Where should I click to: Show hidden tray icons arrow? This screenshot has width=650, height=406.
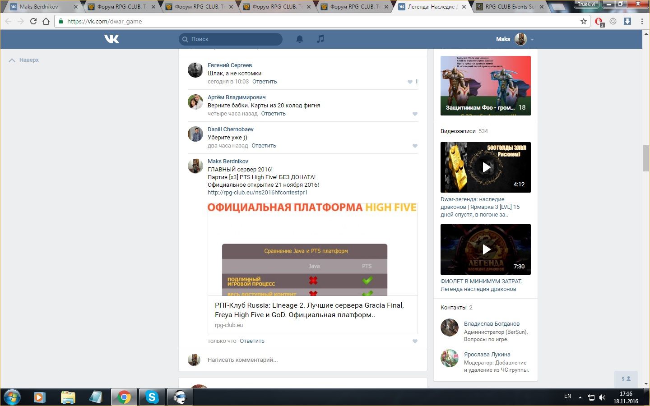580,397
